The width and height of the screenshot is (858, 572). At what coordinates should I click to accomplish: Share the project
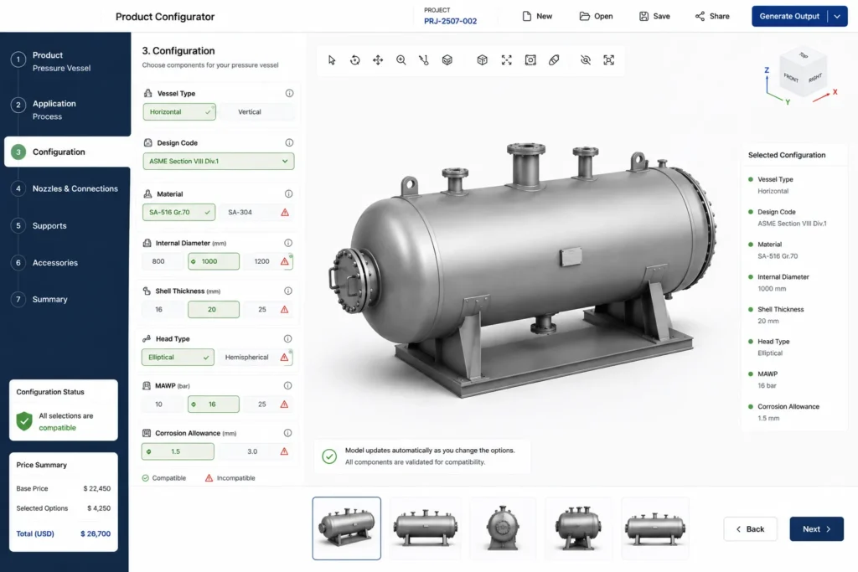click(712, 17)
